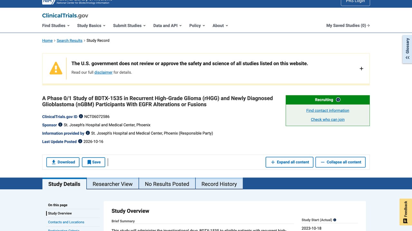This screenshot has height=231, width=412.
Task: Click the info icon next to ClinicalTrials.gov ID
Action: (81, 116)
